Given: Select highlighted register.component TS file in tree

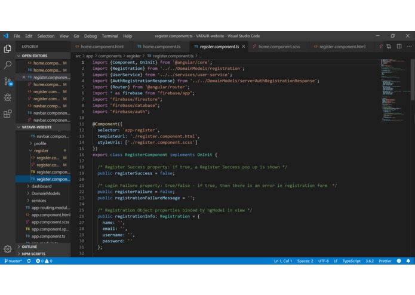Looking at the screenshot, I should [43, 179].
